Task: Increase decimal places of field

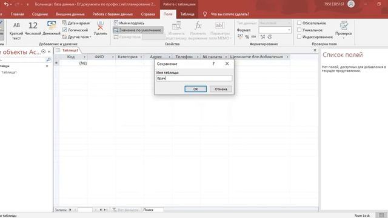Action: [x=263, y=36]
